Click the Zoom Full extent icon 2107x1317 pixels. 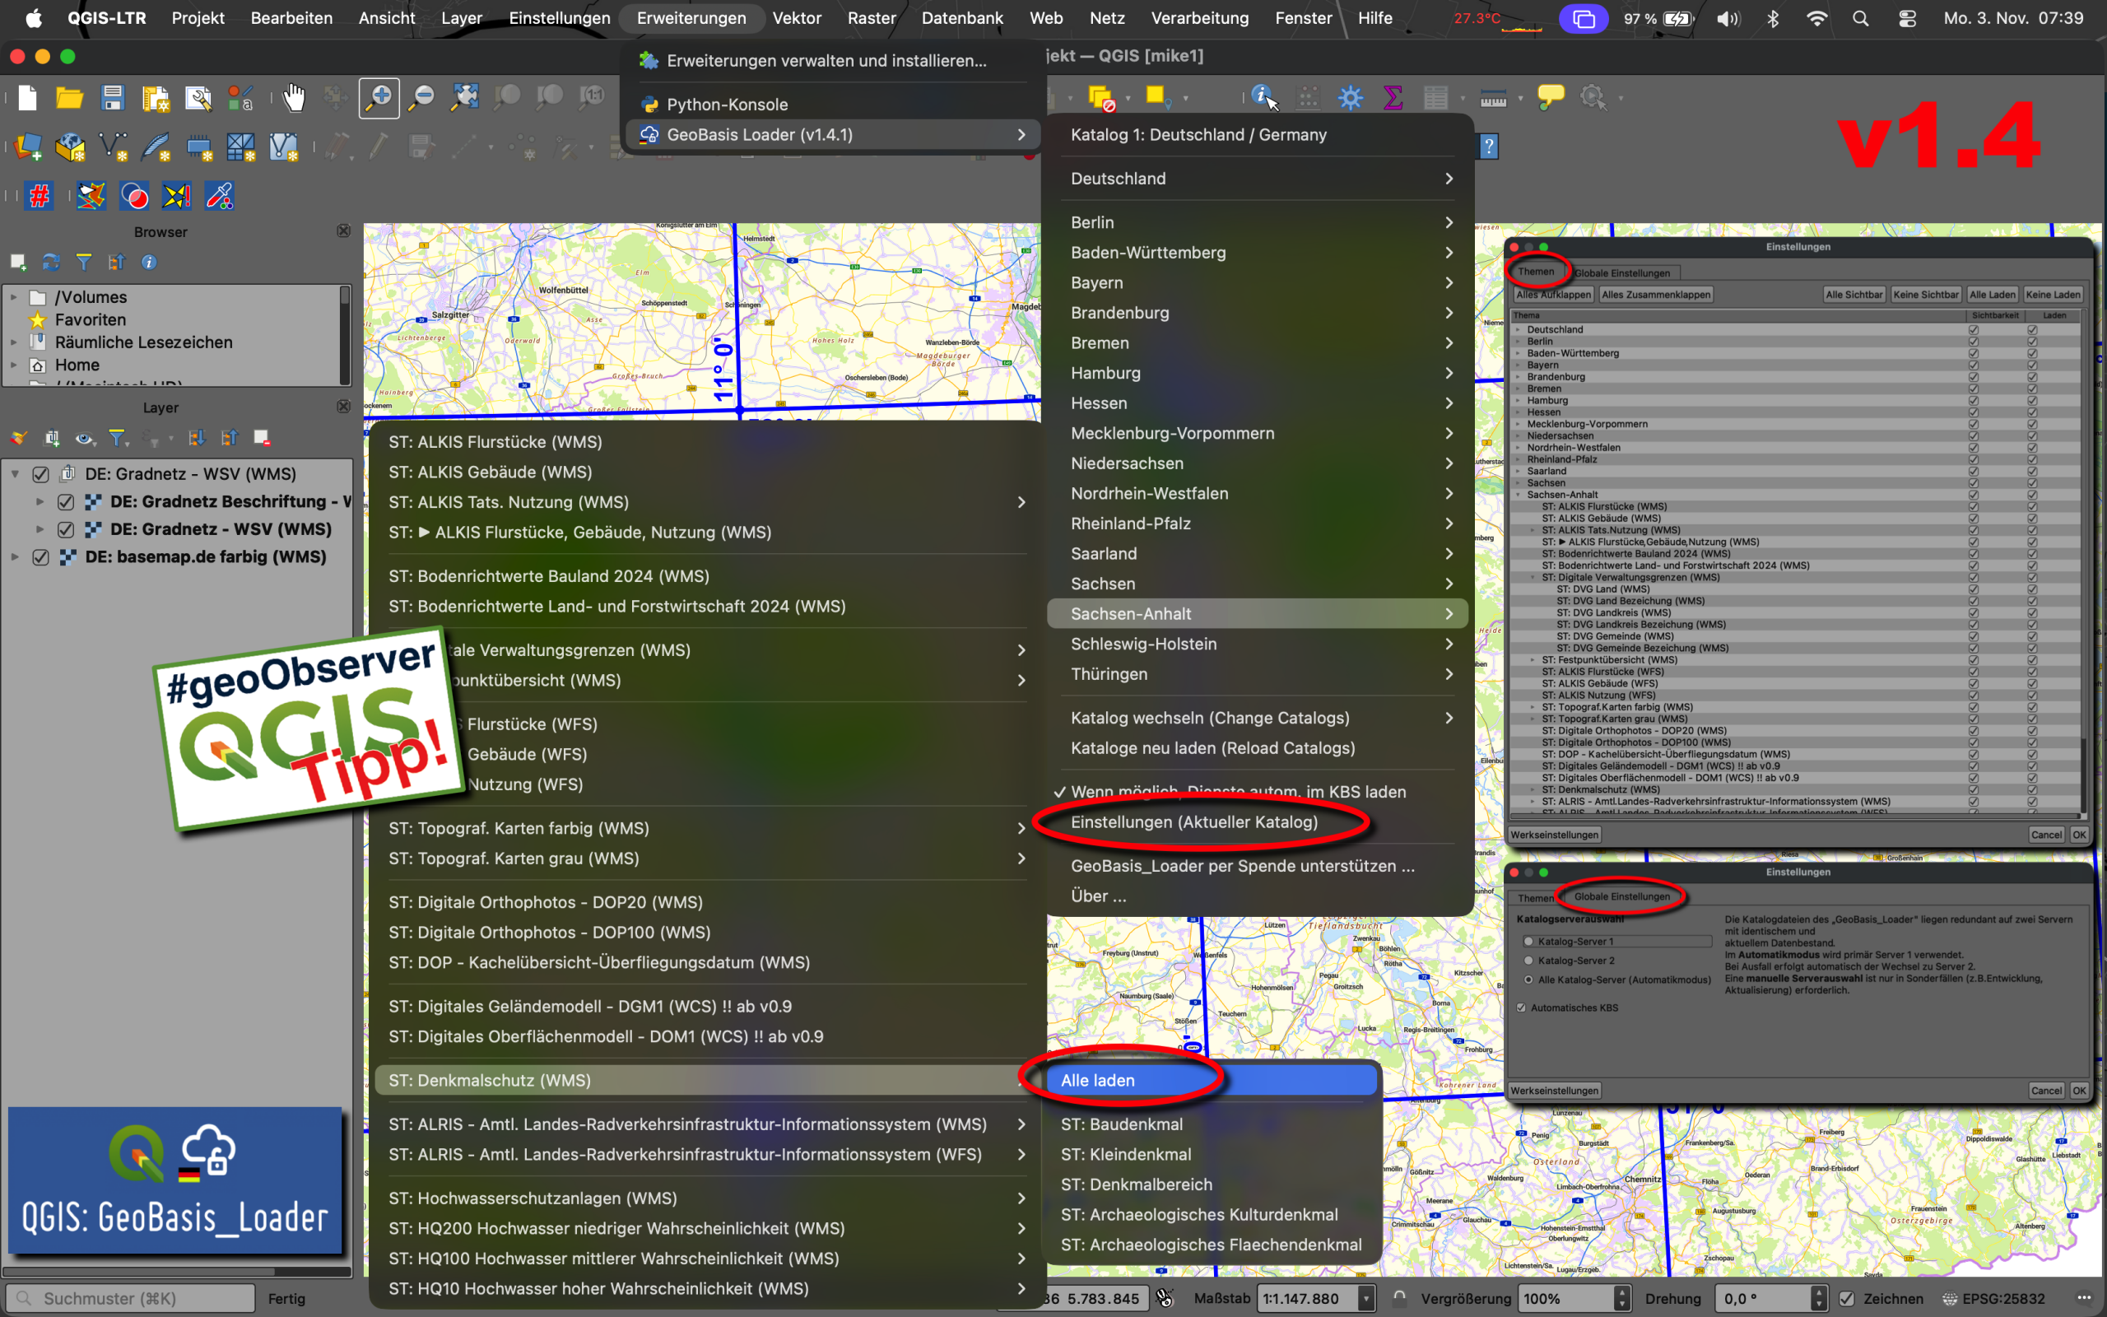pyautogui.click(x=464, y=98)
